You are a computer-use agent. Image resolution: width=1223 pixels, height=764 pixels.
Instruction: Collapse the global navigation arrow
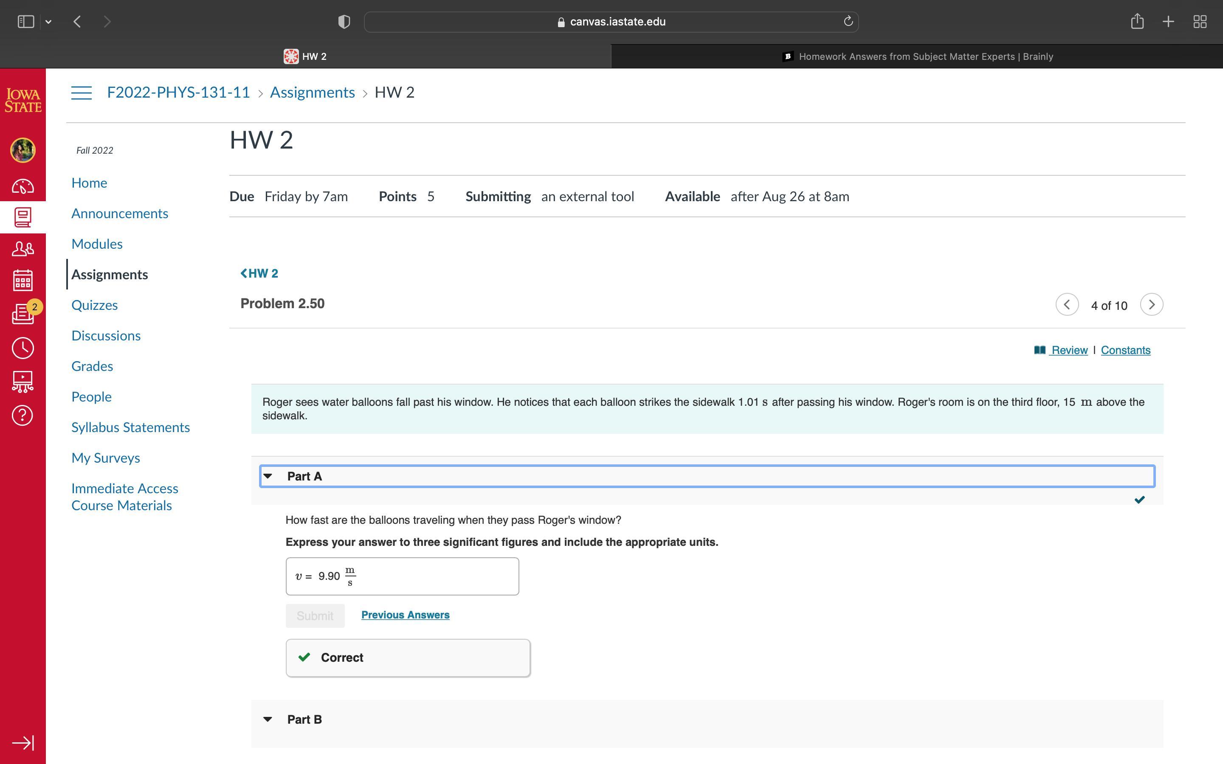pos(23,743)
